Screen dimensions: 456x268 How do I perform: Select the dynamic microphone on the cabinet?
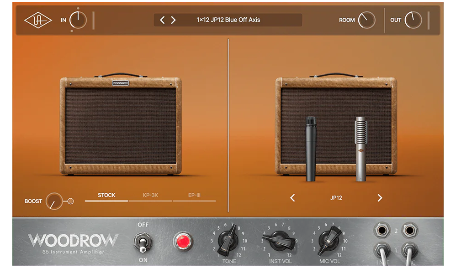[x=311, y=149]
